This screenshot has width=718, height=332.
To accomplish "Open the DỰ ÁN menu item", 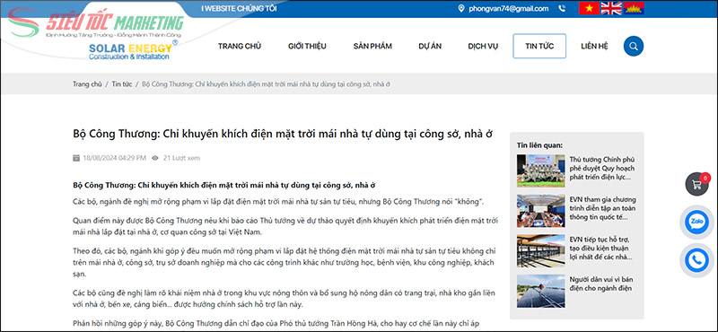I will point(430,47).
